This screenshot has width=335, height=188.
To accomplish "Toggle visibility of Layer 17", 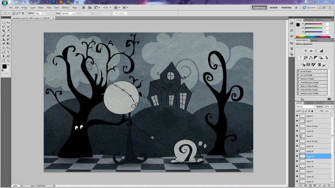I will [297, 156].
